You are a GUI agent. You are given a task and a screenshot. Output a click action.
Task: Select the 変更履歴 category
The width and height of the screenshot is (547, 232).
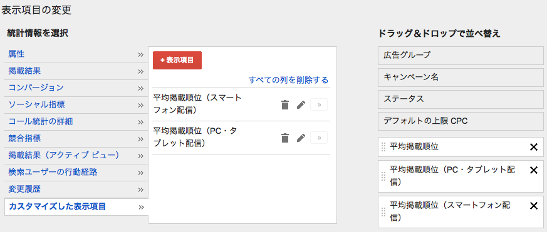coord(76,189)
